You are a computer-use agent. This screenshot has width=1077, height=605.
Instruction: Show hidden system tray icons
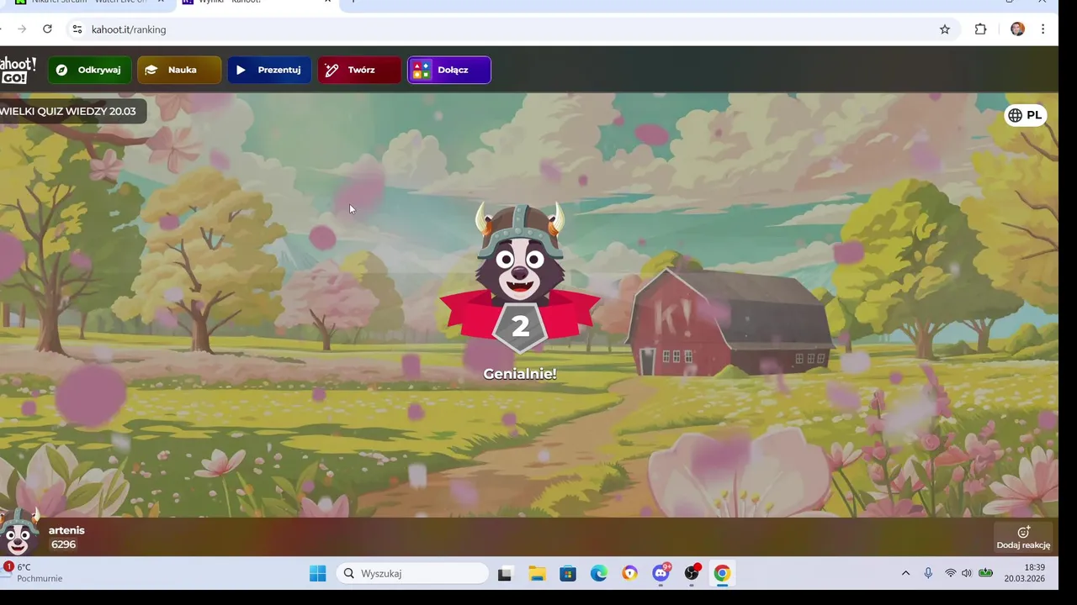coord(905,573)
